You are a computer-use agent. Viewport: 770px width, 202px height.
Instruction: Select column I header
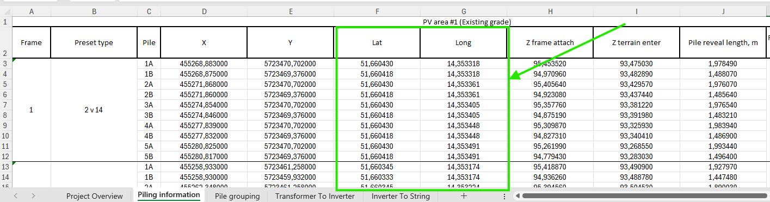637,11
